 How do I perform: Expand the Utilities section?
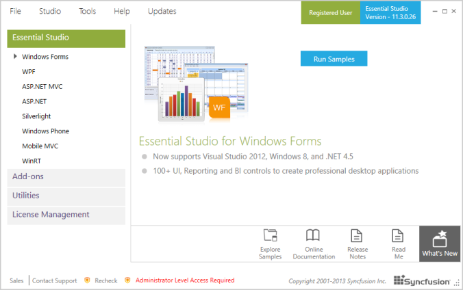click(x=66, y=196)
